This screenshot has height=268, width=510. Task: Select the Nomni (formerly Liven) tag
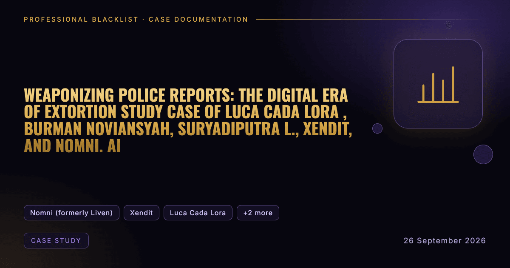(x=71, y=213)
